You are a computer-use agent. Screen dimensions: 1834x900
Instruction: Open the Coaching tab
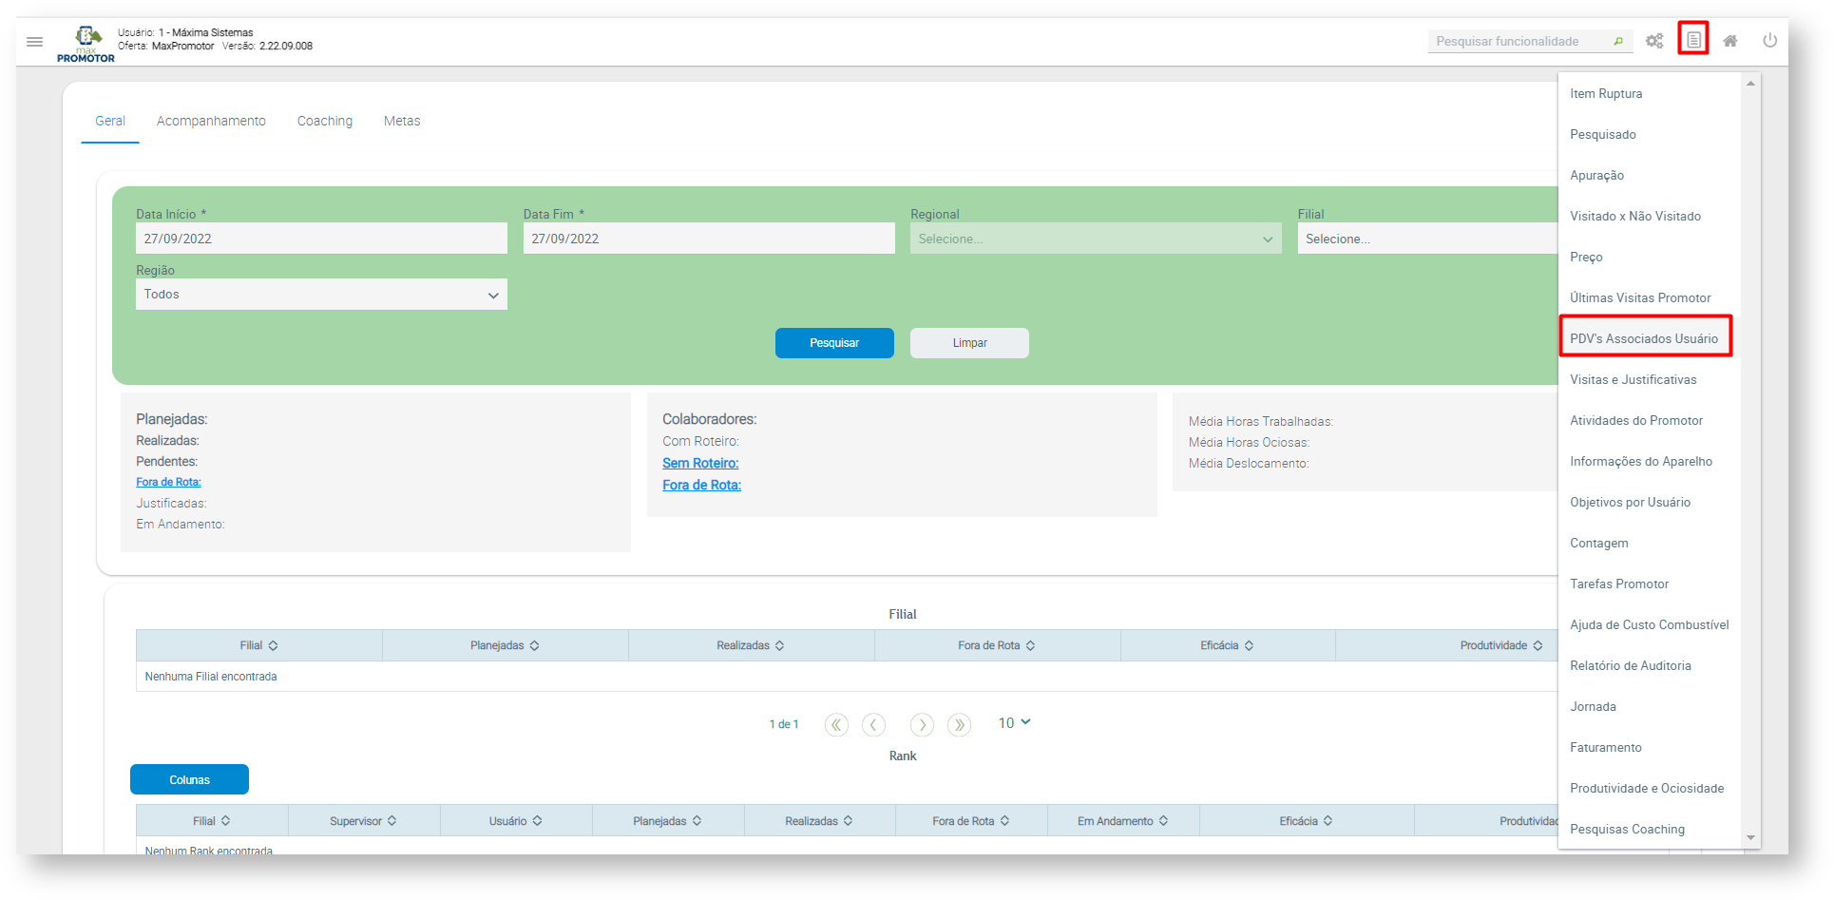[x=325, y=122]
